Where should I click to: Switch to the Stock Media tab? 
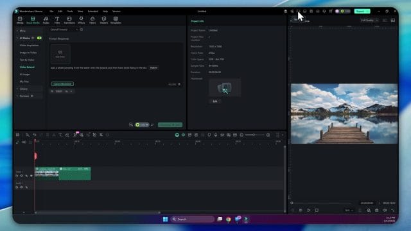[33, 20]
